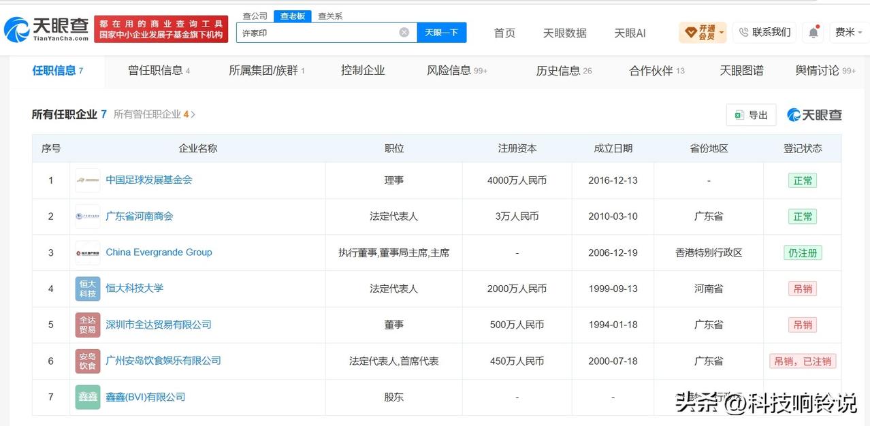Open the 中国足球发展基金会 company link
The image size is (870, 426).
coord(149,180)
